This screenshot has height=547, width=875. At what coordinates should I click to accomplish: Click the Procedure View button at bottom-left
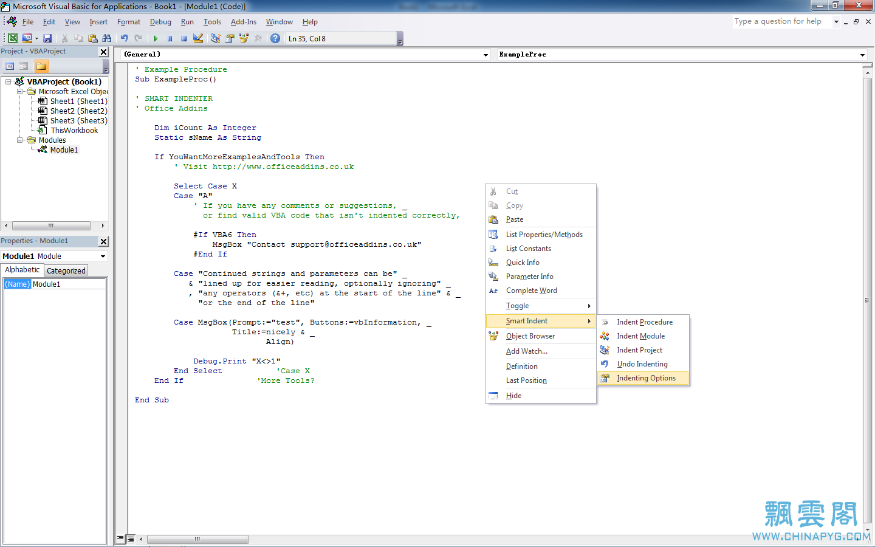pyautogui.click(x=121, y=538)
